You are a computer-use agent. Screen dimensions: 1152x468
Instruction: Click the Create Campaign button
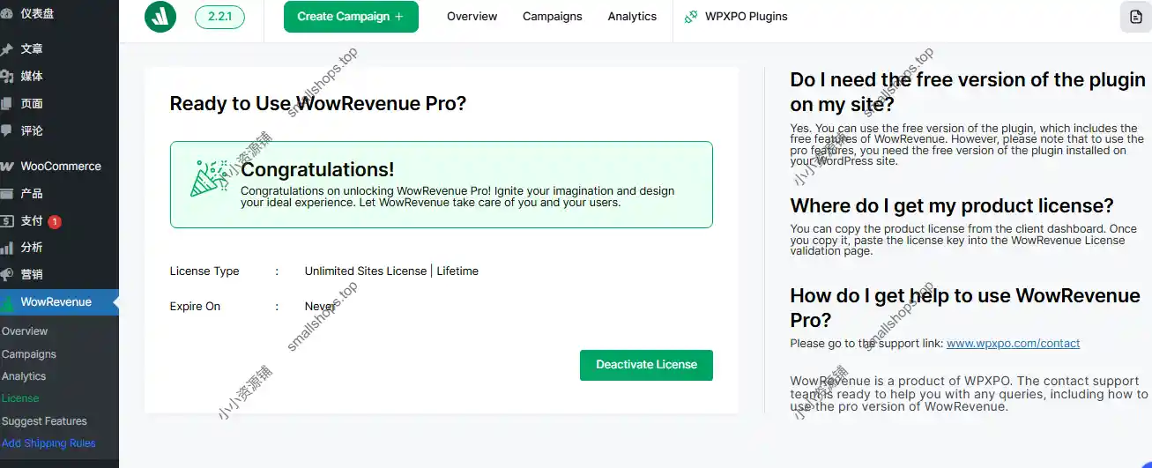(x=351, y=17)
